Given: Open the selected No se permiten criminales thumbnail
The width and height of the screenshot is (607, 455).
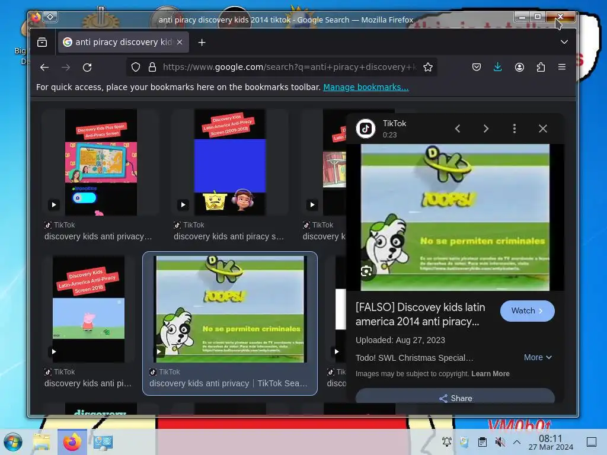Looking at the screenshot, I should pos(230,309).
